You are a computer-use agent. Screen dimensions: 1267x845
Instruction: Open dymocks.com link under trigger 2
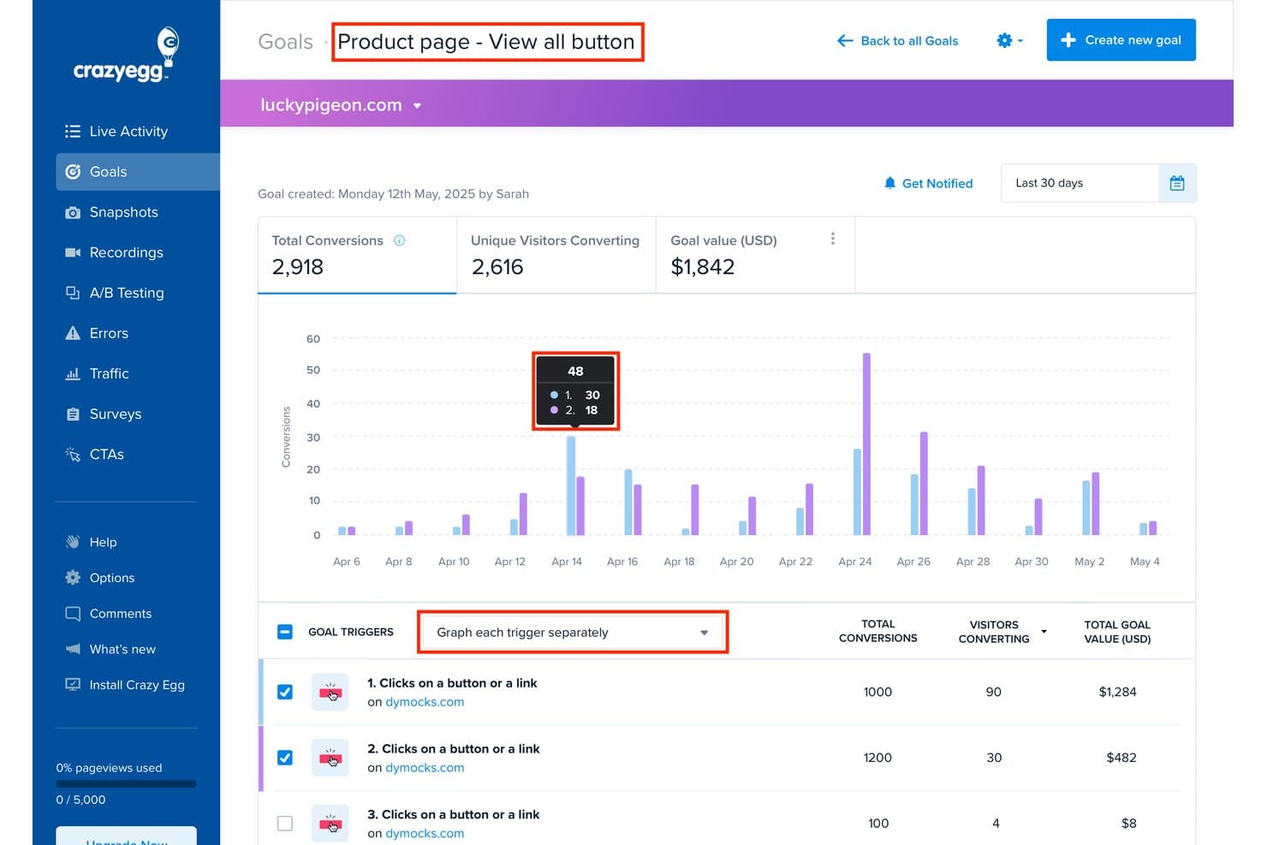(425, 768)
